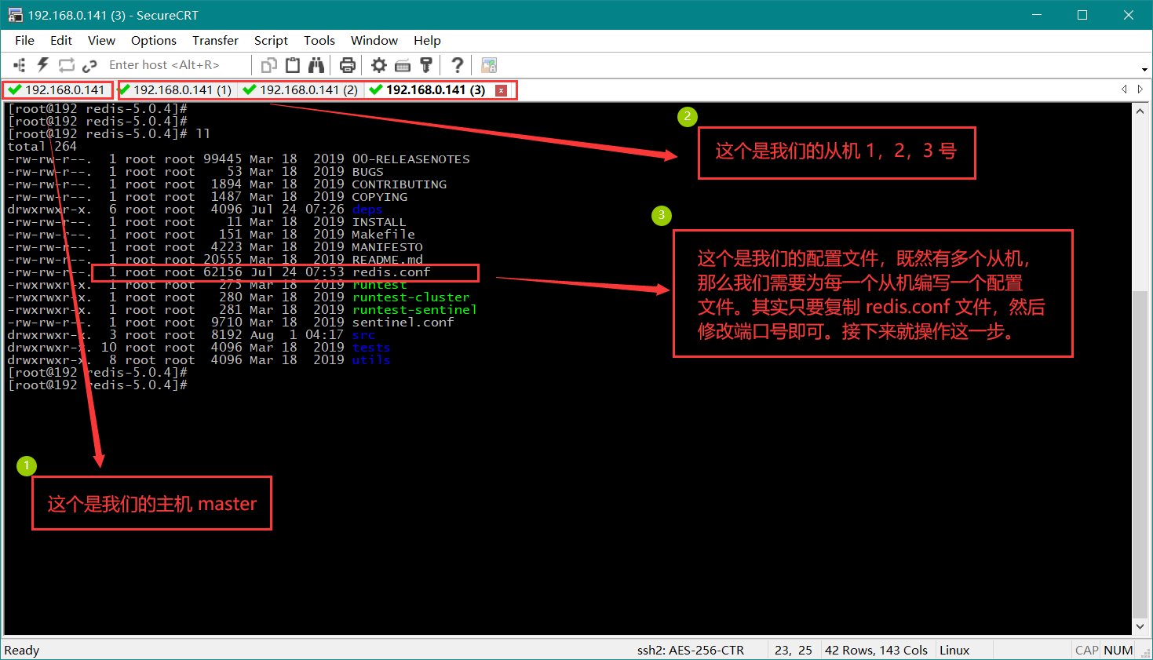Click the Public Key Assistant key icon
The width and height of the screenshot is (1153, 660).
click(426, 65)
